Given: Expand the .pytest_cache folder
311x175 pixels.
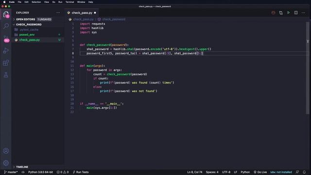Looking at the screenshot, I should click(x=29, y=30).
